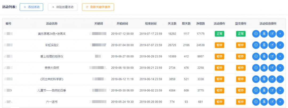The height and width of the screenshot is (108, 288).
Task: Click info icon for 美乐画笔24色+涂画本 row
Action: pyautogui.click(x=256, y=34)
